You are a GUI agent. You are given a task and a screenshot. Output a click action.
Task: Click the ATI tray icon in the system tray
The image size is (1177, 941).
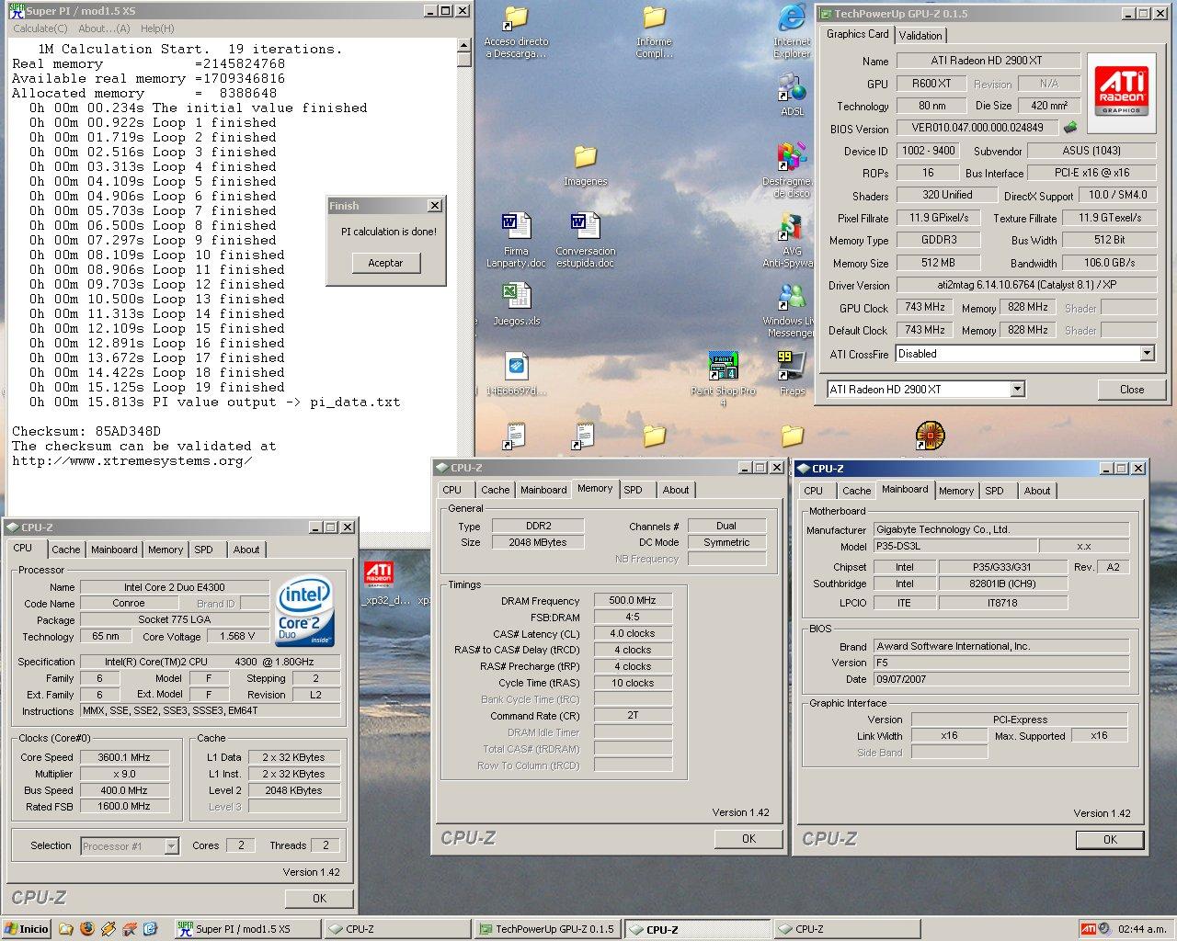coord(1089,929)
